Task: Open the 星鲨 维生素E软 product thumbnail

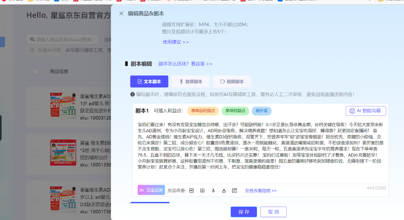Action: tap(63, 152)
